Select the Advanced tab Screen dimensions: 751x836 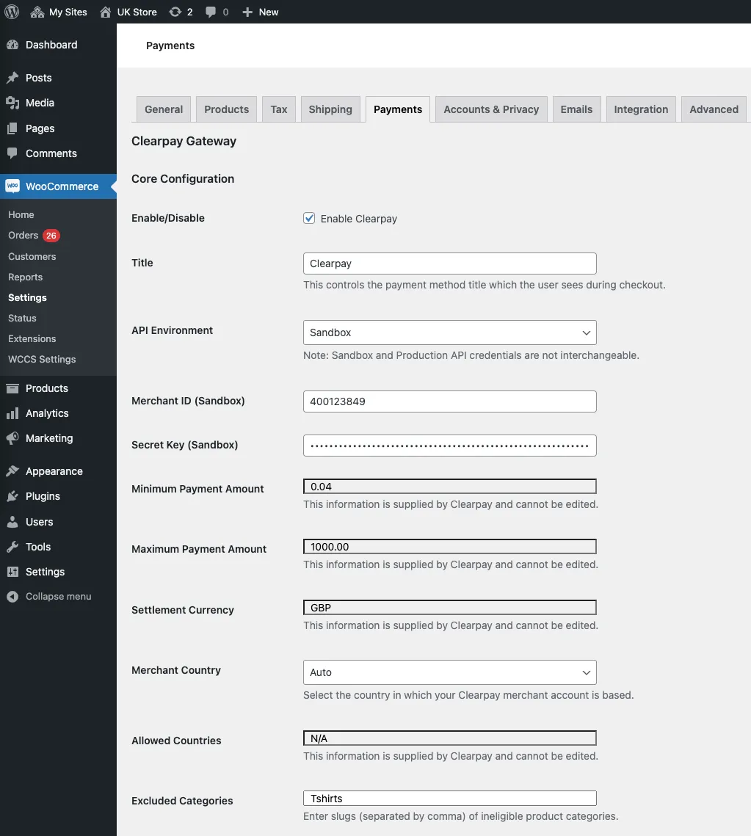[714, 109]
